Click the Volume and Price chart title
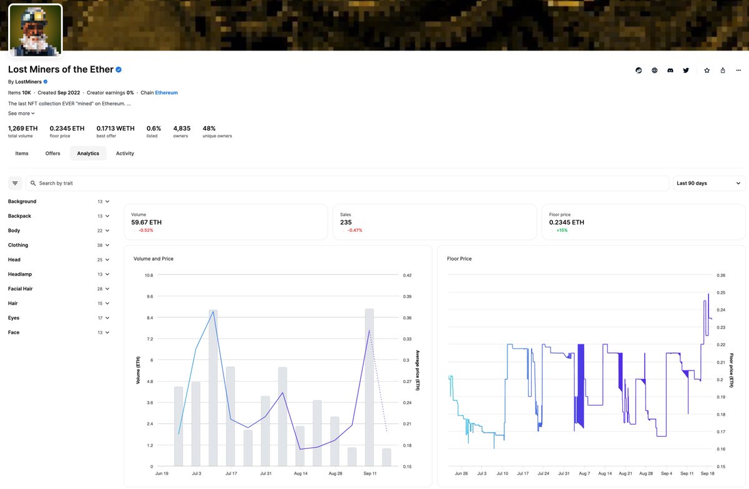 click(x=154, y=258)
